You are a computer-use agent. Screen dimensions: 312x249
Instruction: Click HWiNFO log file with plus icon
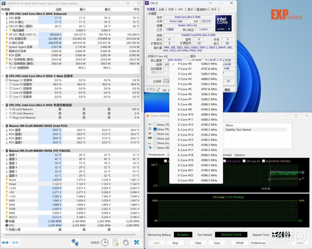click(115, 243)
